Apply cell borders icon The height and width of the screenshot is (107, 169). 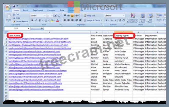(46, 20)
